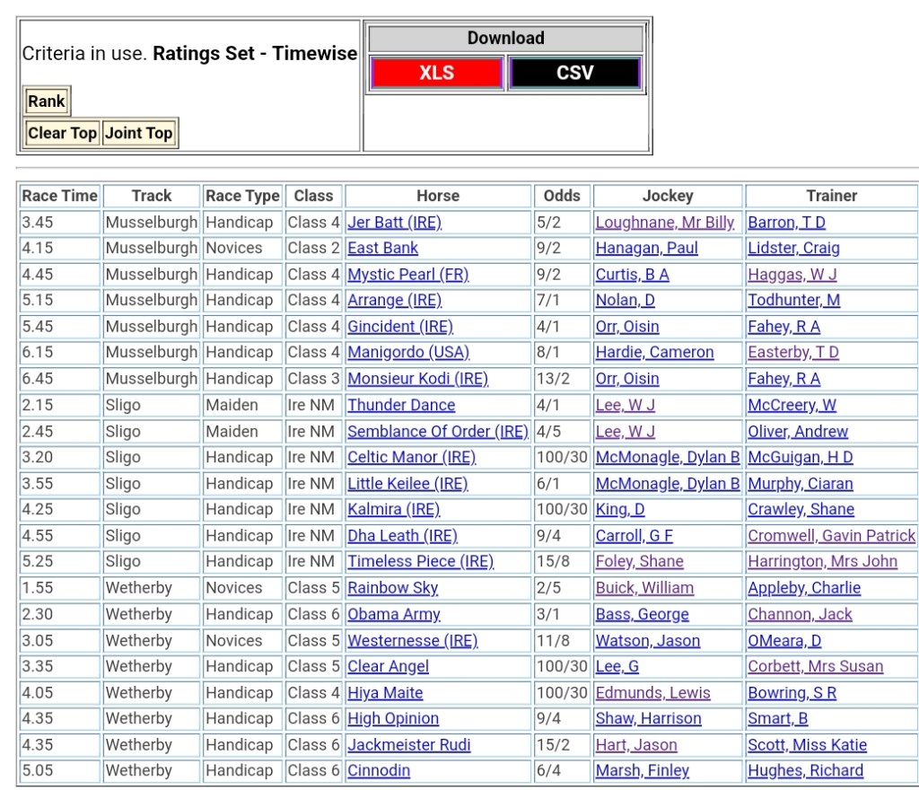
Task: Click the Joint Top button
Action: tap(139, 133)
